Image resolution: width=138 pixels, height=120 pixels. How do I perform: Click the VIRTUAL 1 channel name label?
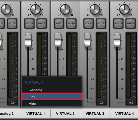click(36, 114)
